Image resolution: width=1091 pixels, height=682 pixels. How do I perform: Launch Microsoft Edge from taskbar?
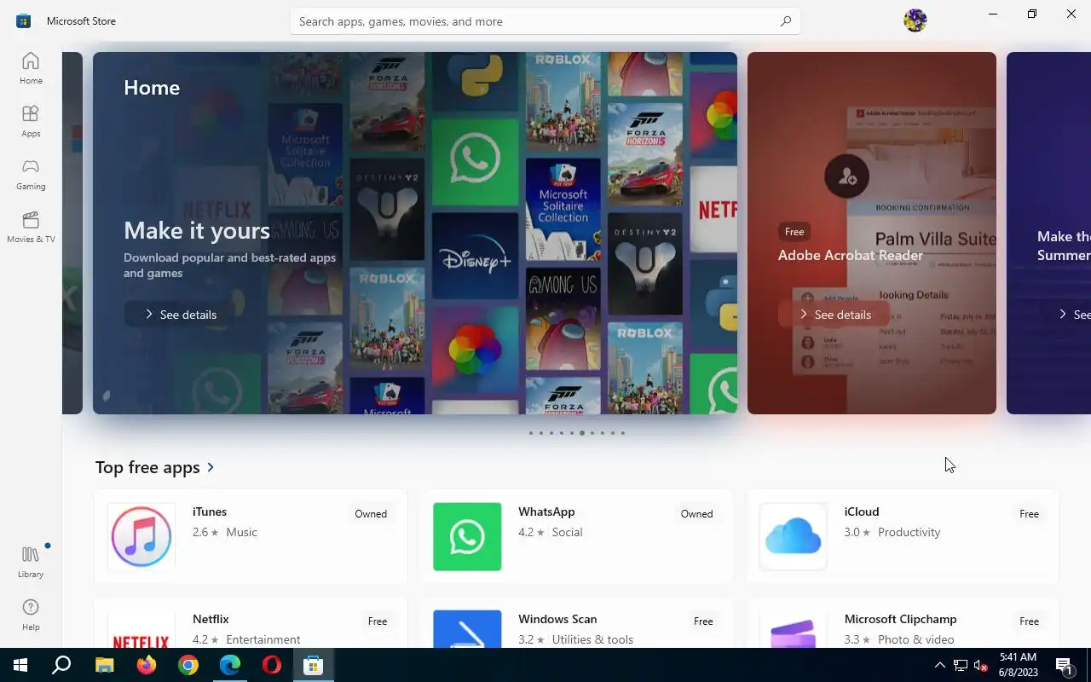click(x=230, y=665)
